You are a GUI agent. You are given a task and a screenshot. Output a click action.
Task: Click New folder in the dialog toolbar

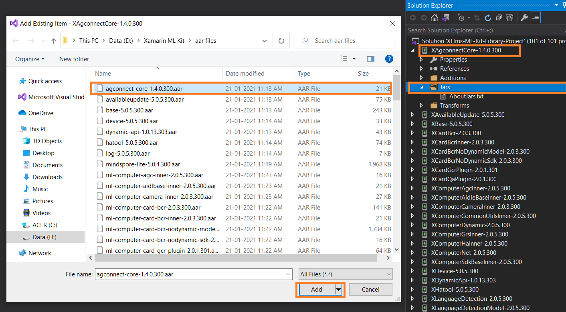tap(74, 59)
